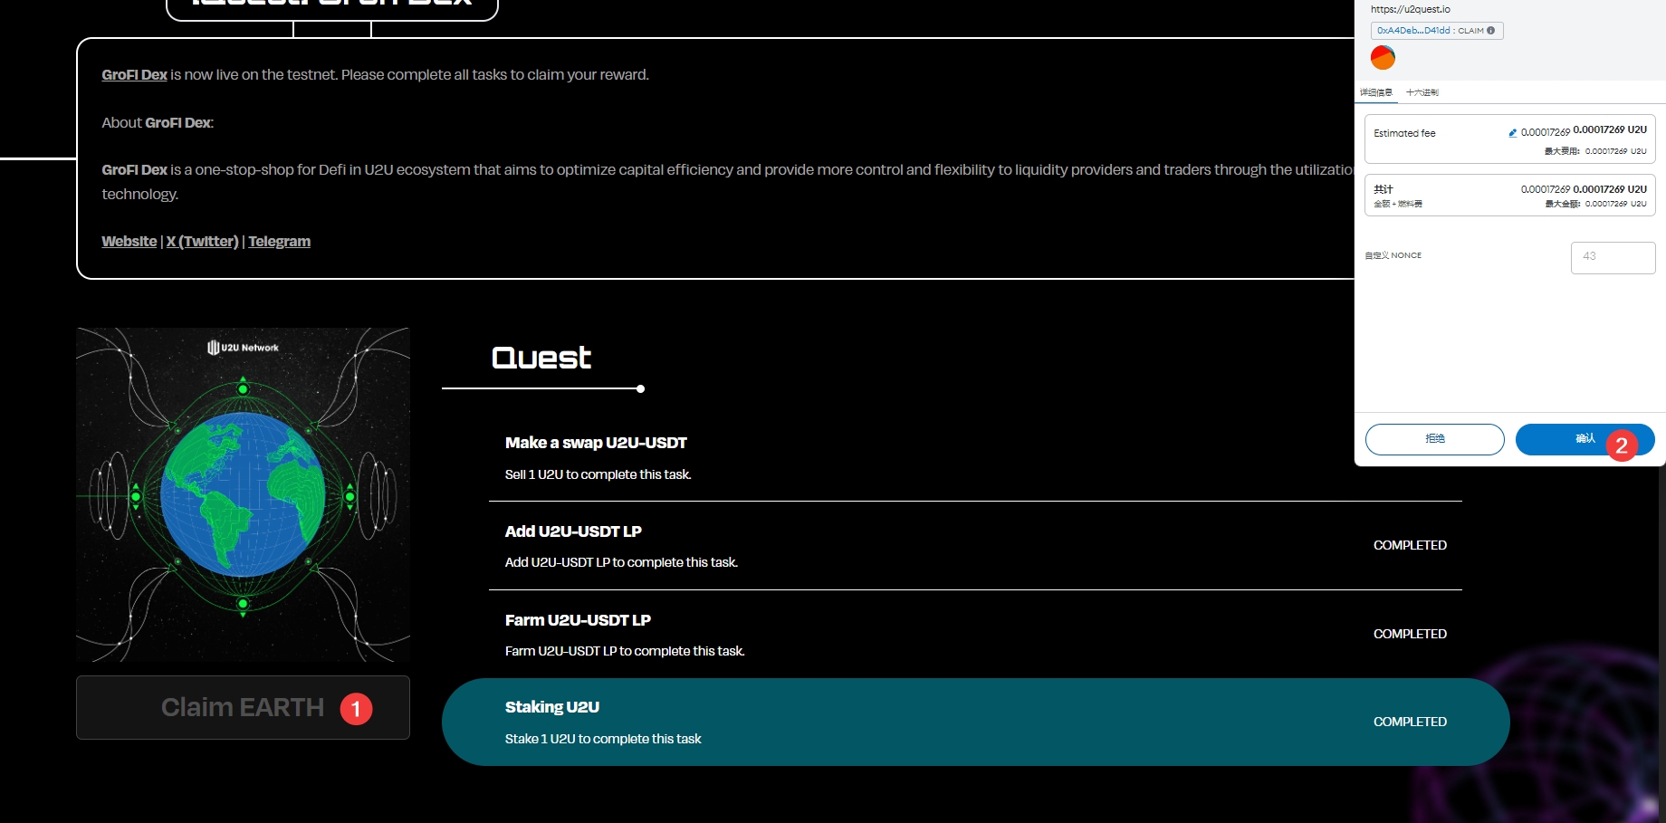This screenshot has width=1666, height=823.
Task: Open the GroFi Dex link
Action: click(x=134, y=75)
